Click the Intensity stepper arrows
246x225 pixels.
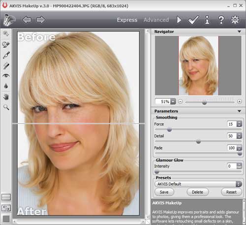[x=239, y=166]
